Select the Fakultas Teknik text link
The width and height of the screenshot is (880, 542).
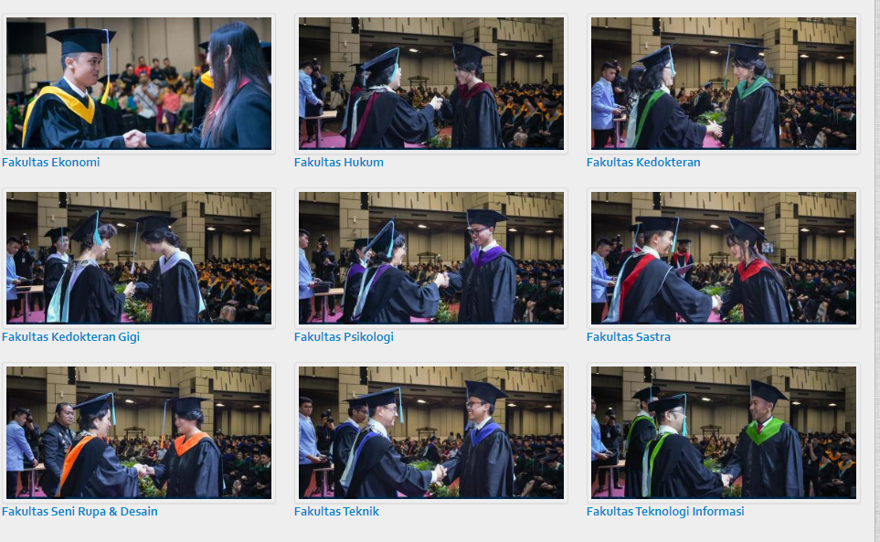(336, 511)
